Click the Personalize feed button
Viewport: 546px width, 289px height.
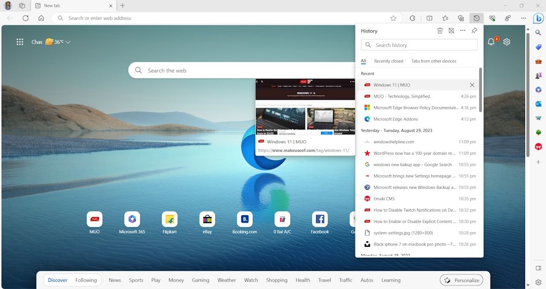click(461, 280)
